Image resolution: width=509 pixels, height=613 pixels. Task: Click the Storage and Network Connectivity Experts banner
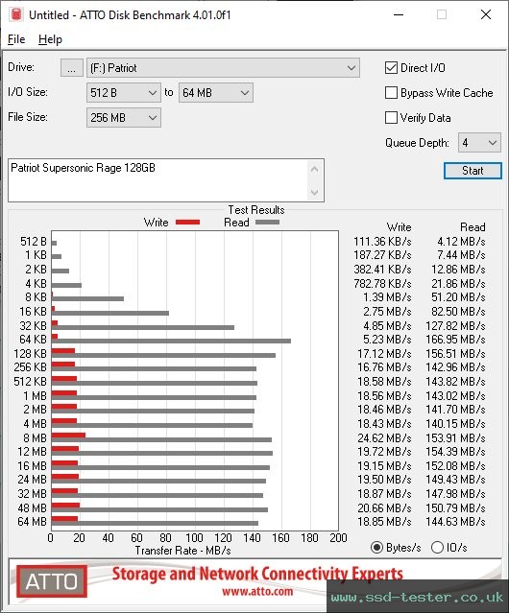pos(257,574)
